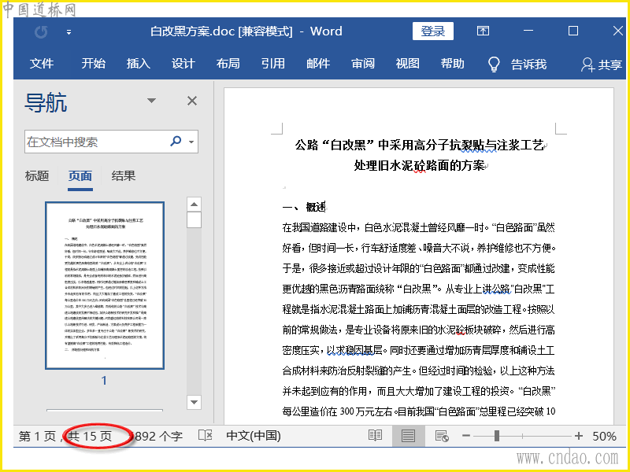Select the 引用 ribbon tab
Viewport: 630px width, 472px height.
[272, 64]
